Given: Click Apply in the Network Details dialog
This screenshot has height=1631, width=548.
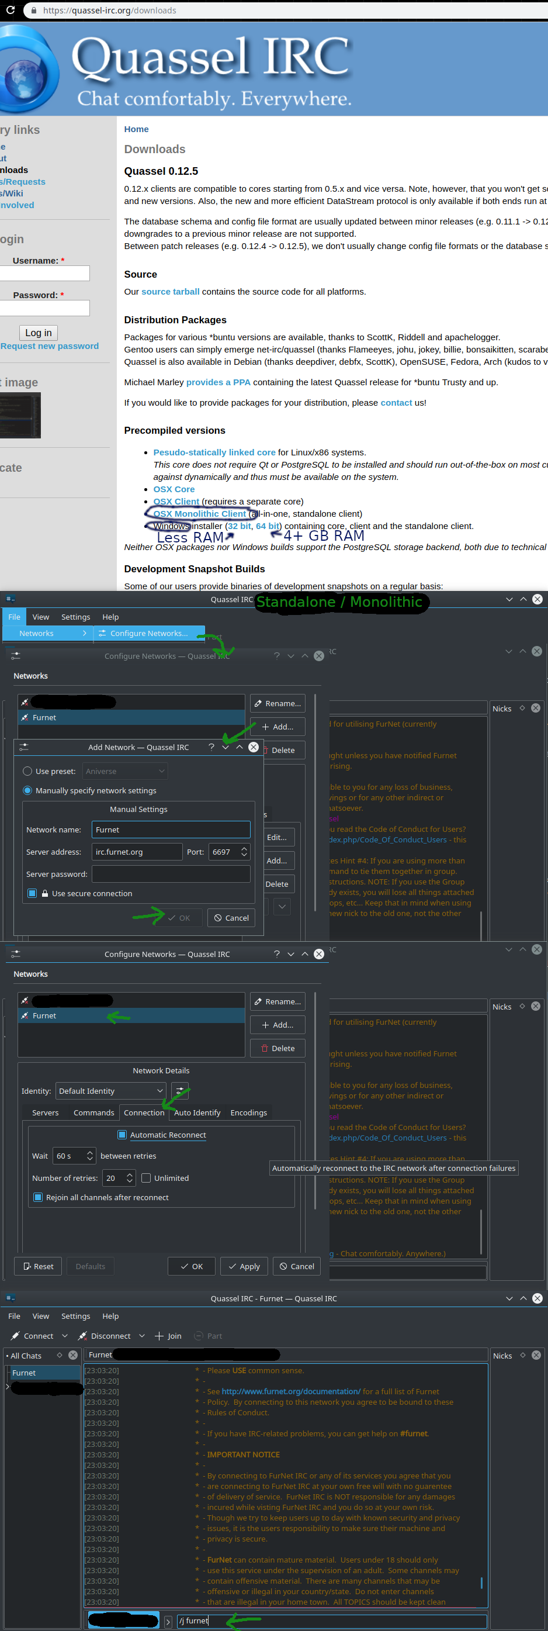Looking at the screenshot, I should pos(244,1266).
